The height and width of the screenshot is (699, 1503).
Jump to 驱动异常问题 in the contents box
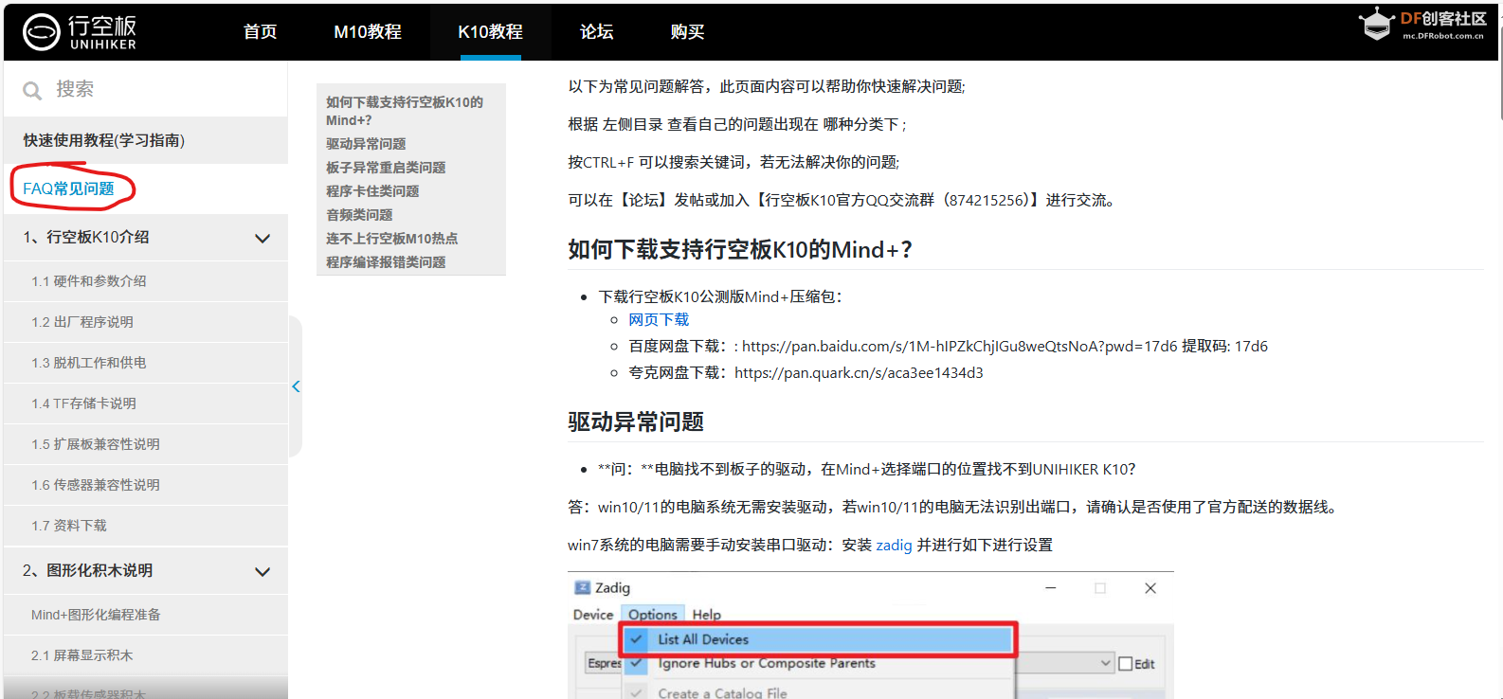[366, 144]
